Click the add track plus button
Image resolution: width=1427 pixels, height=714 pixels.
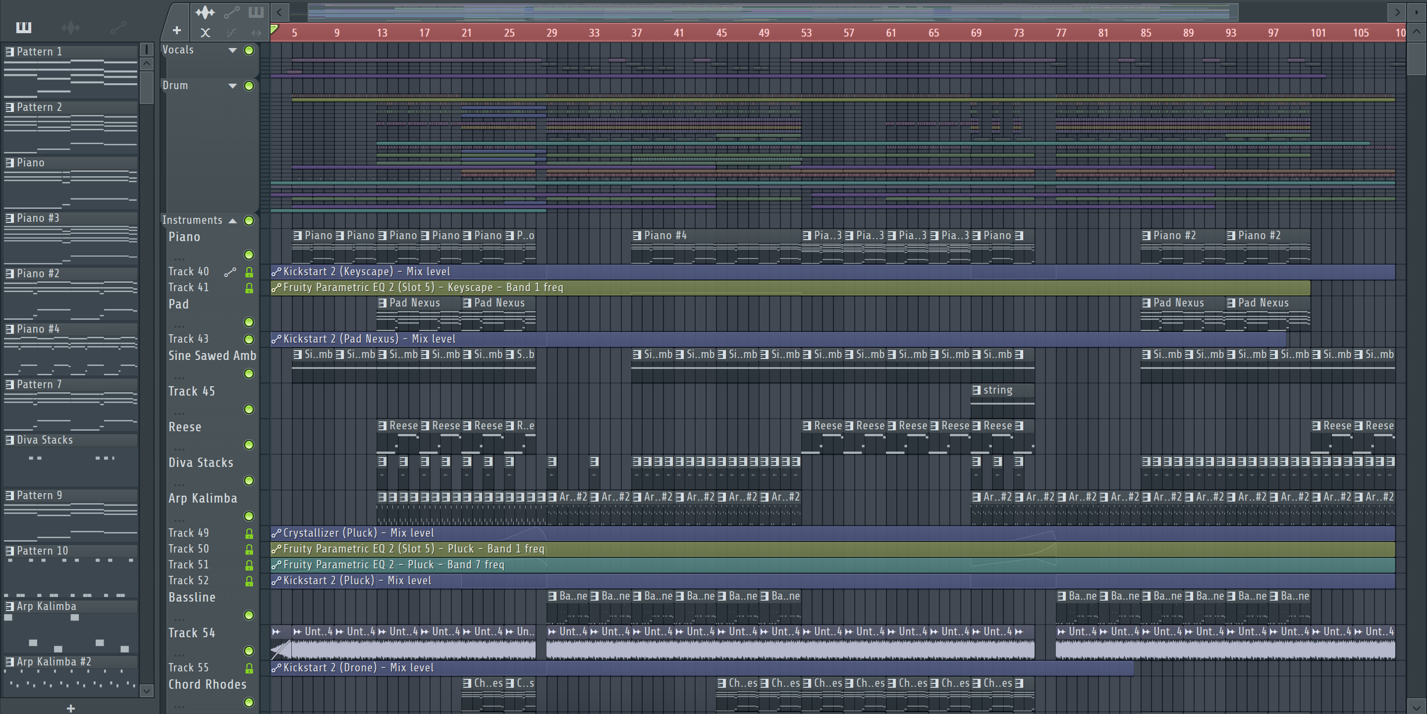[x=177, y=31]
